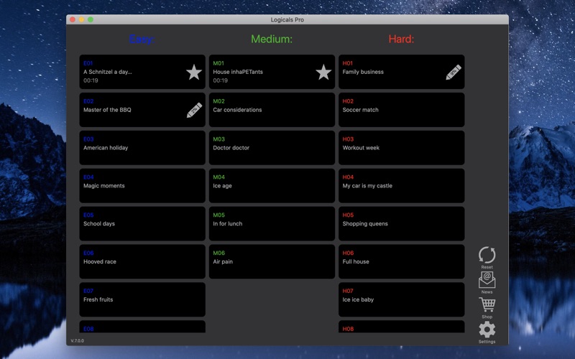Start puzzle E04 Magic moments
The image size is (575, 359).
142,186
